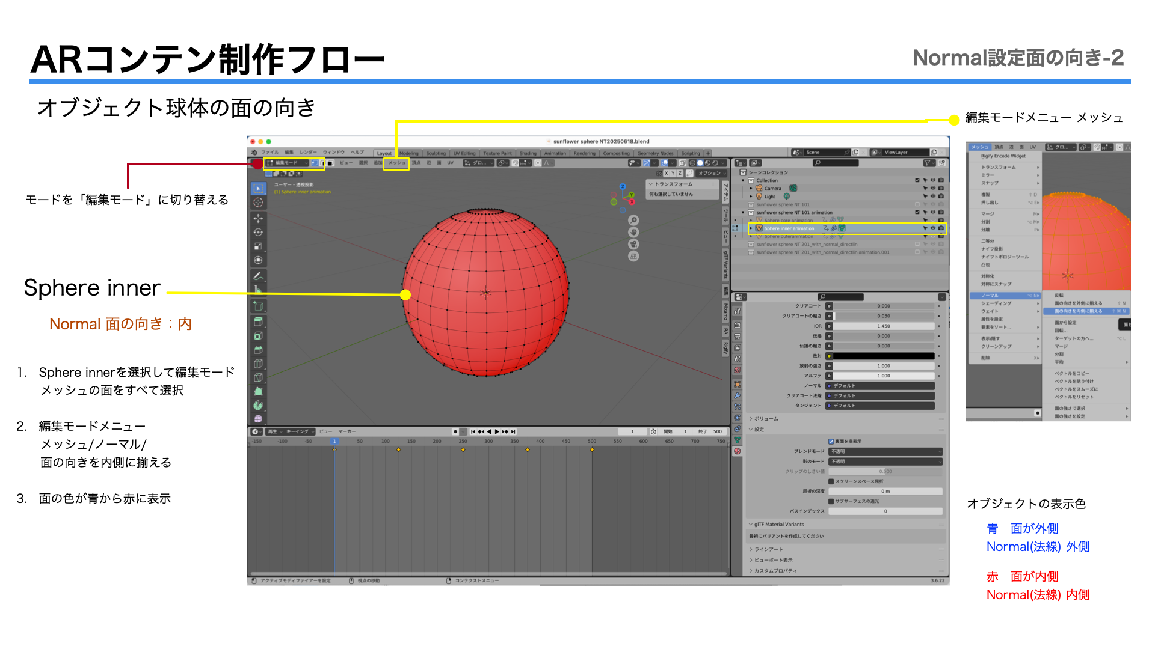Adjust the アルファ slider
Image resolution: width=1155 pixels, height=649 pixels.
point(884,376)
